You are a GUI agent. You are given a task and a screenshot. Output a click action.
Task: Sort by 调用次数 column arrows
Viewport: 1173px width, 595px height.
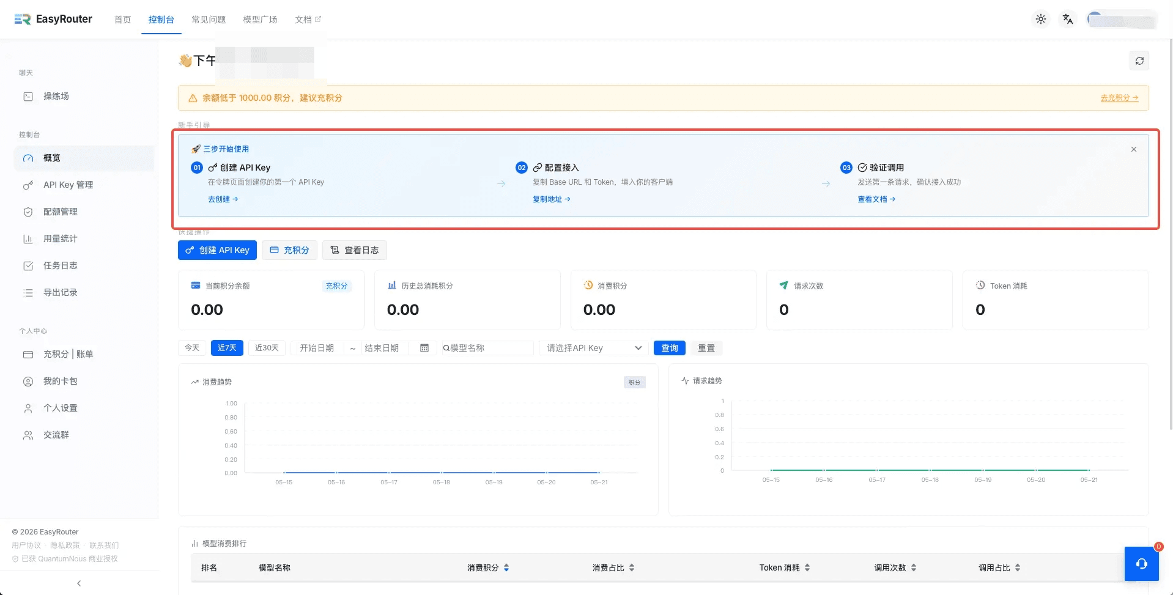tap(914, 568)
